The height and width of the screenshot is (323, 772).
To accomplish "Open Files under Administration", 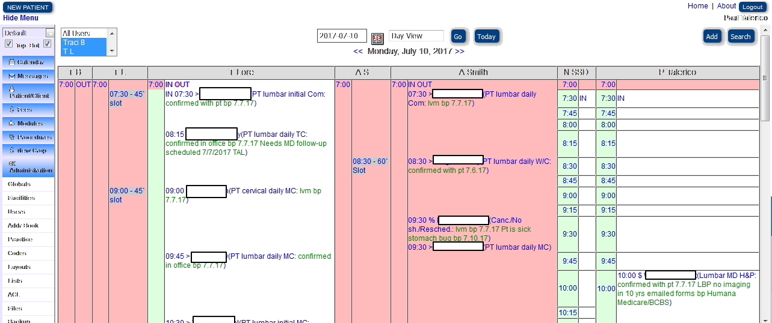I will click(15, 309).
